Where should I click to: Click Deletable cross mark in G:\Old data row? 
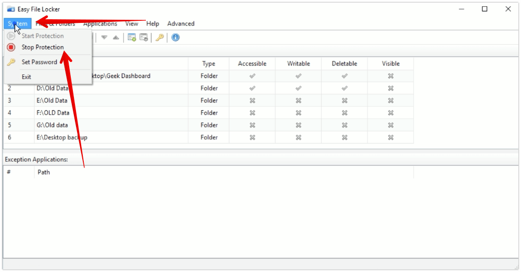(345, 125)
